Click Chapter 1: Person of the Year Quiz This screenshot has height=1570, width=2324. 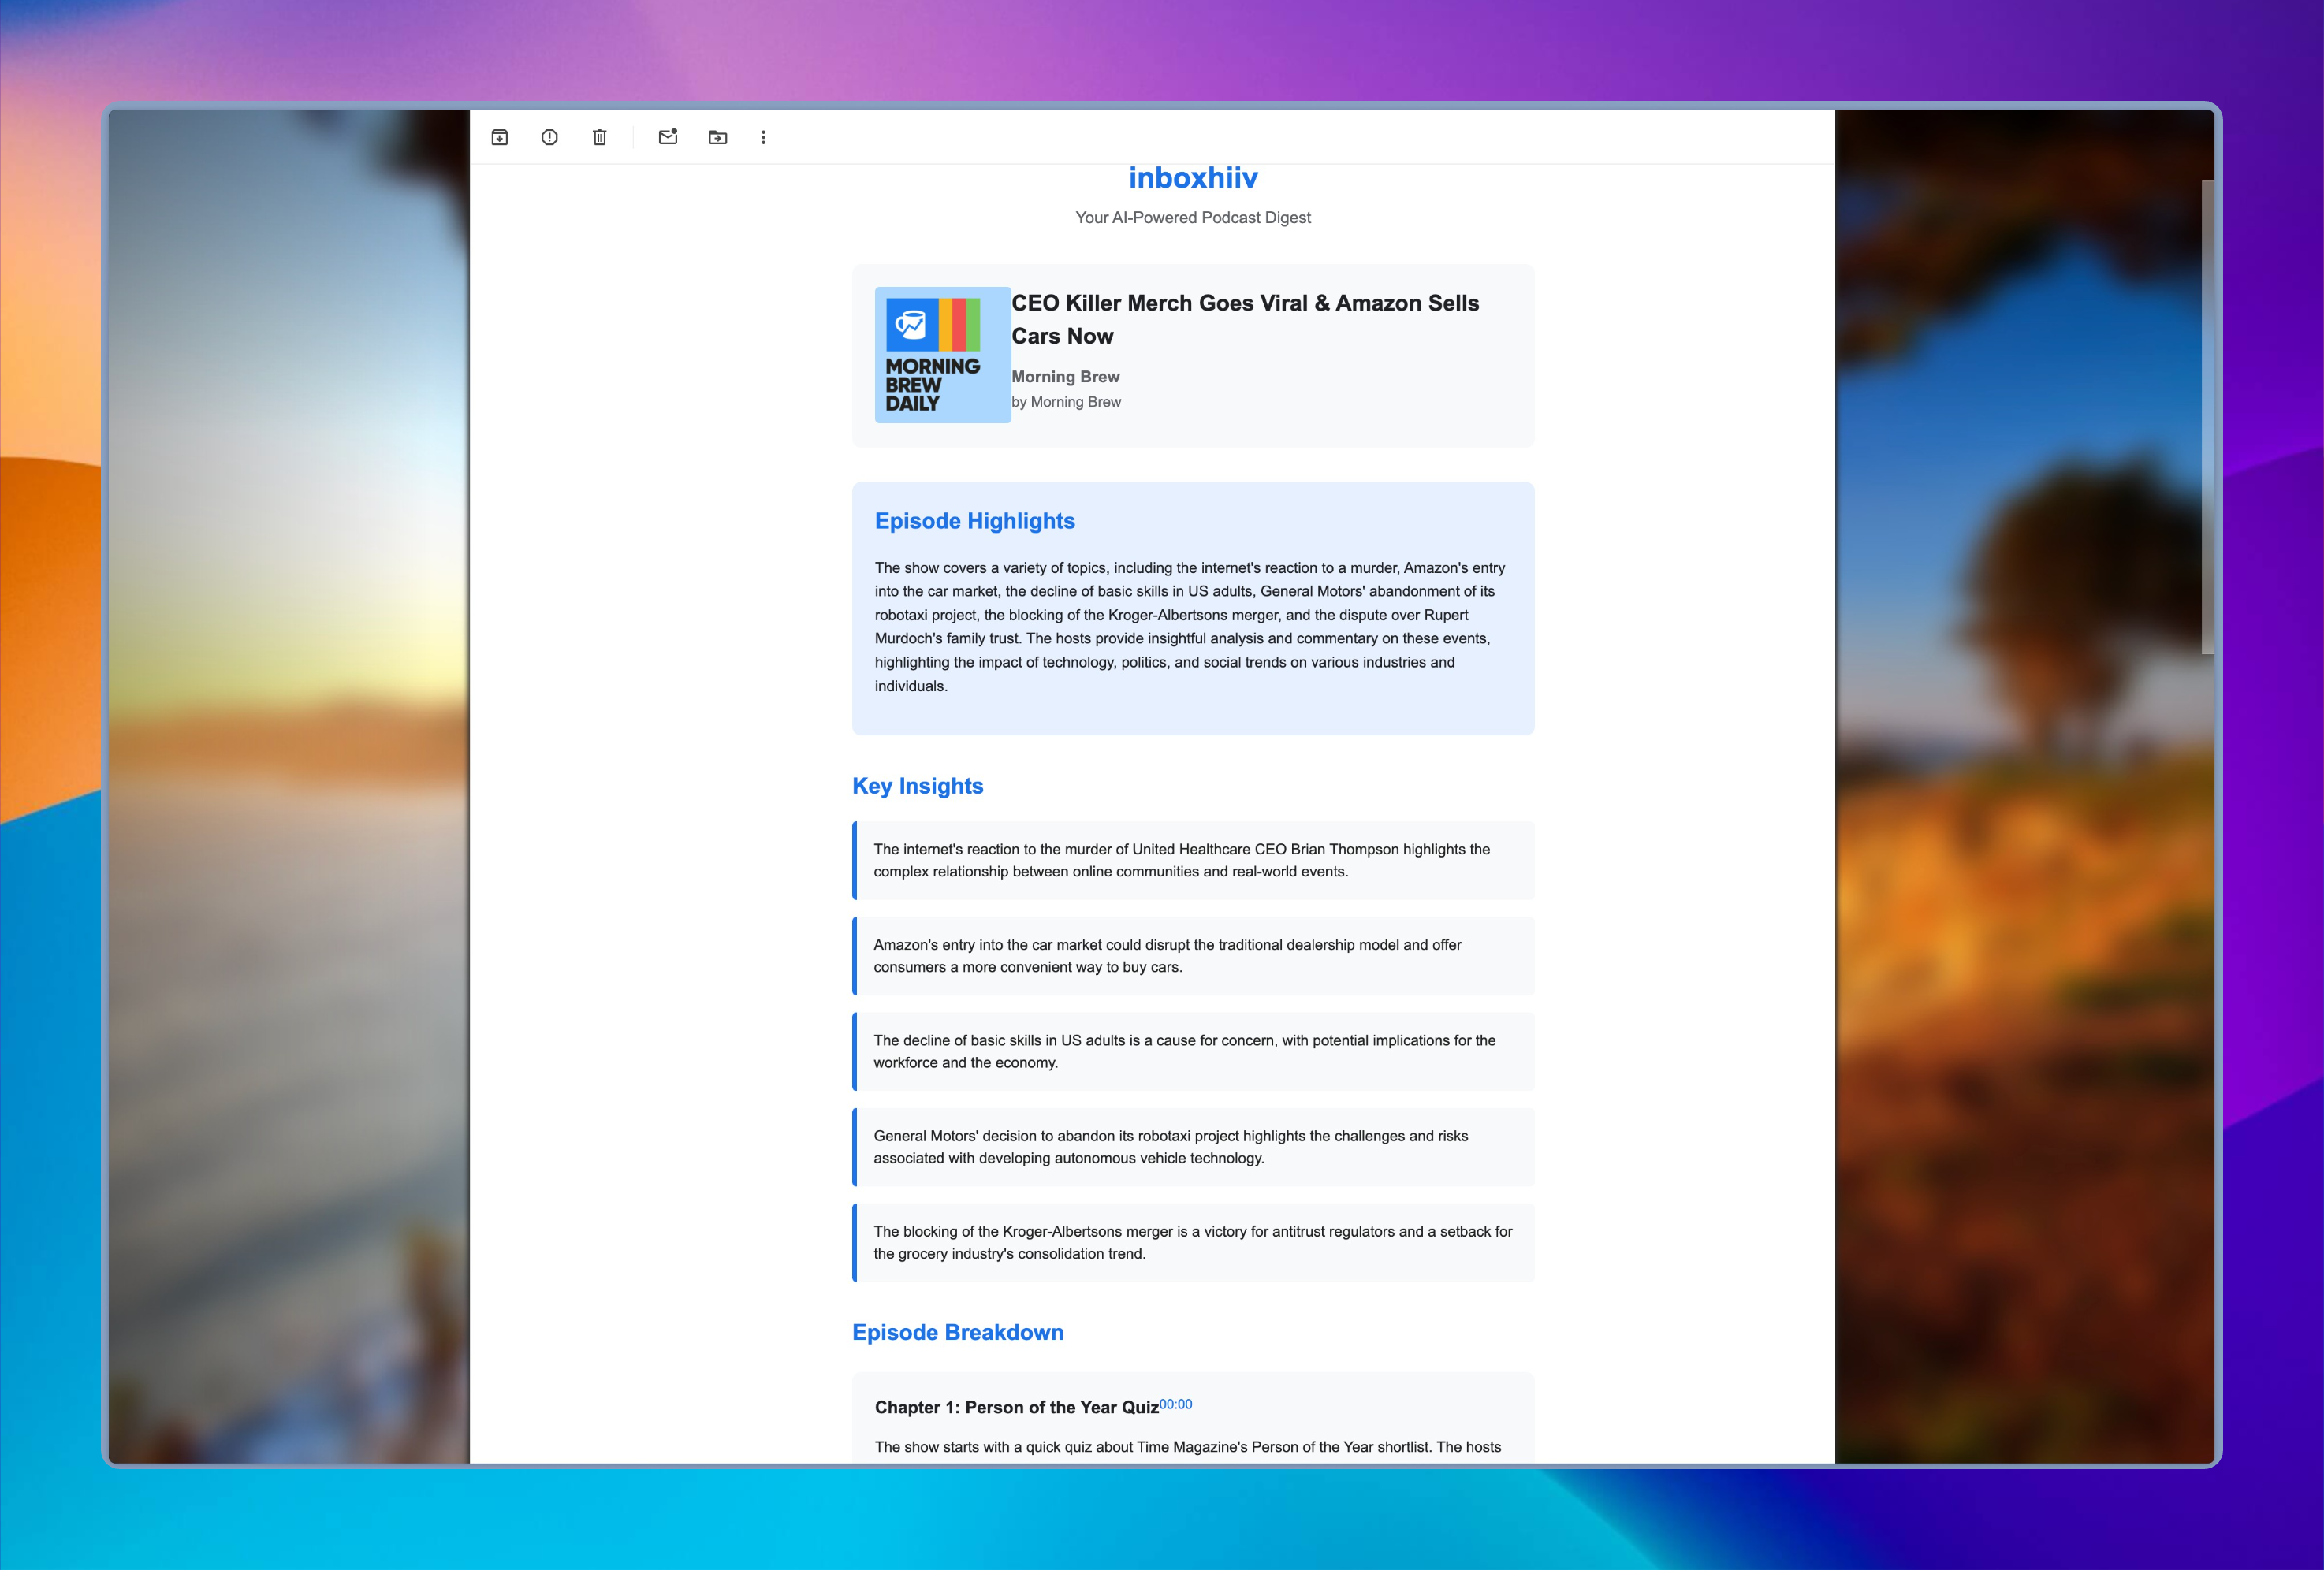[1016, 1407]
